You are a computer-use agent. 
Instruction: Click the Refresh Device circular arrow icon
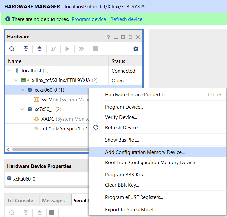tap(96, 127)
